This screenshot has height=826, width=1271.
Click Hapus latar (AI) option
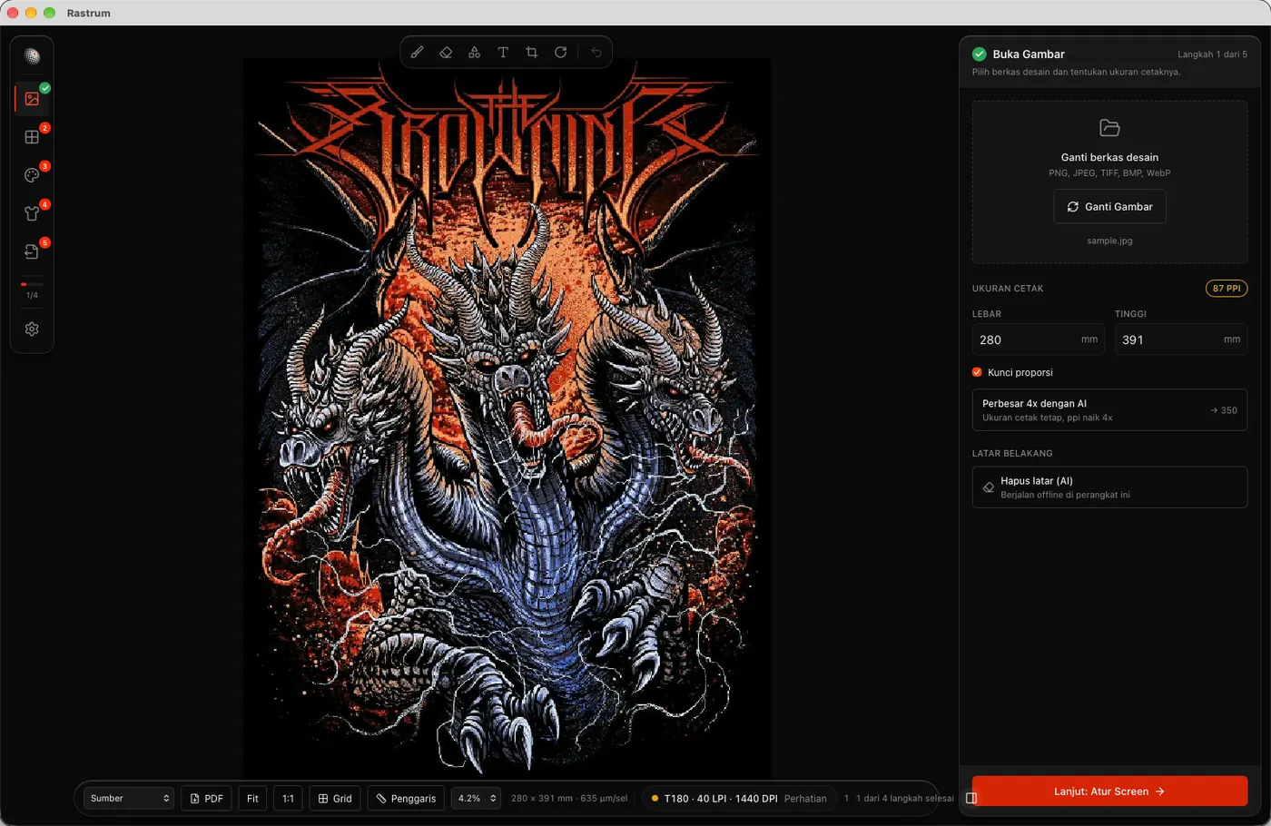[1109, 487]
